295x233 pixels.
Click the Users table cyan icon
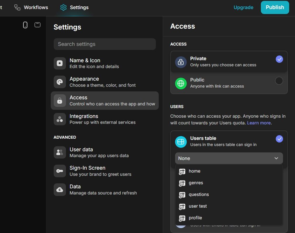point(181,142)
